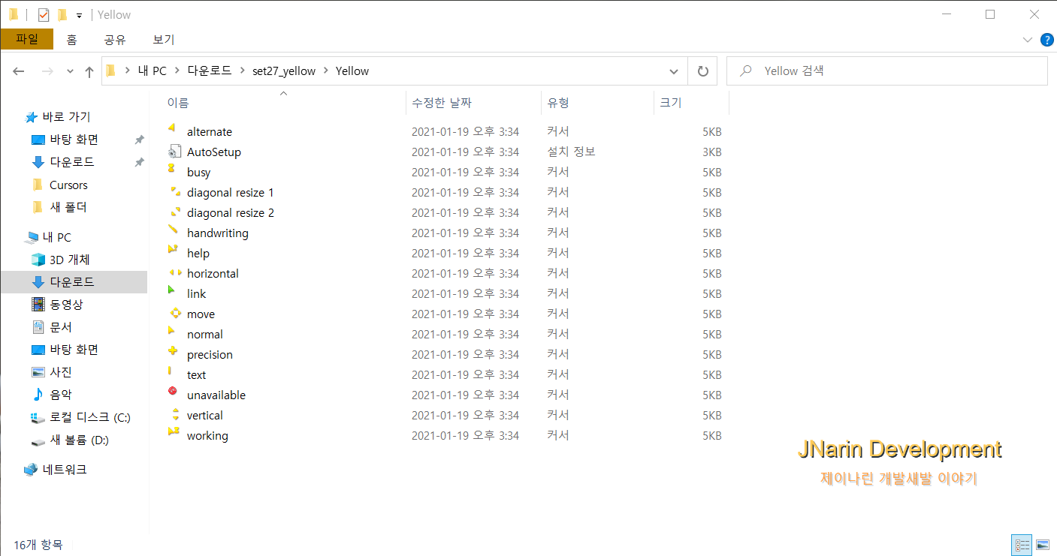This screenshot has height=556, width=1057.
Task: Go back with the back arrow
Action: [x=19, y=71]
